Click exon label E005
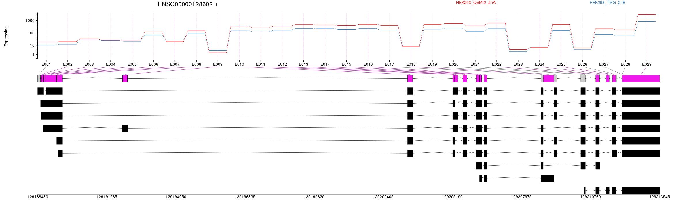The width and height of the screenshot is (691, 201). [132, 64]
